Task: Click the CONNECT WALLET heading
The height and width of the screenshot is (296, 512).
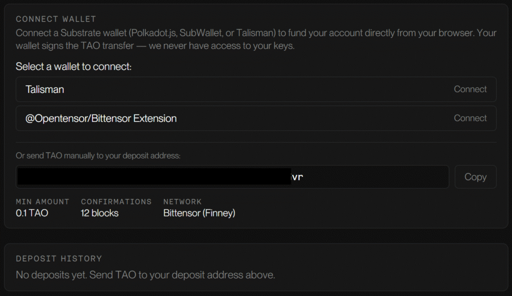Action: [x=56, y=19]
